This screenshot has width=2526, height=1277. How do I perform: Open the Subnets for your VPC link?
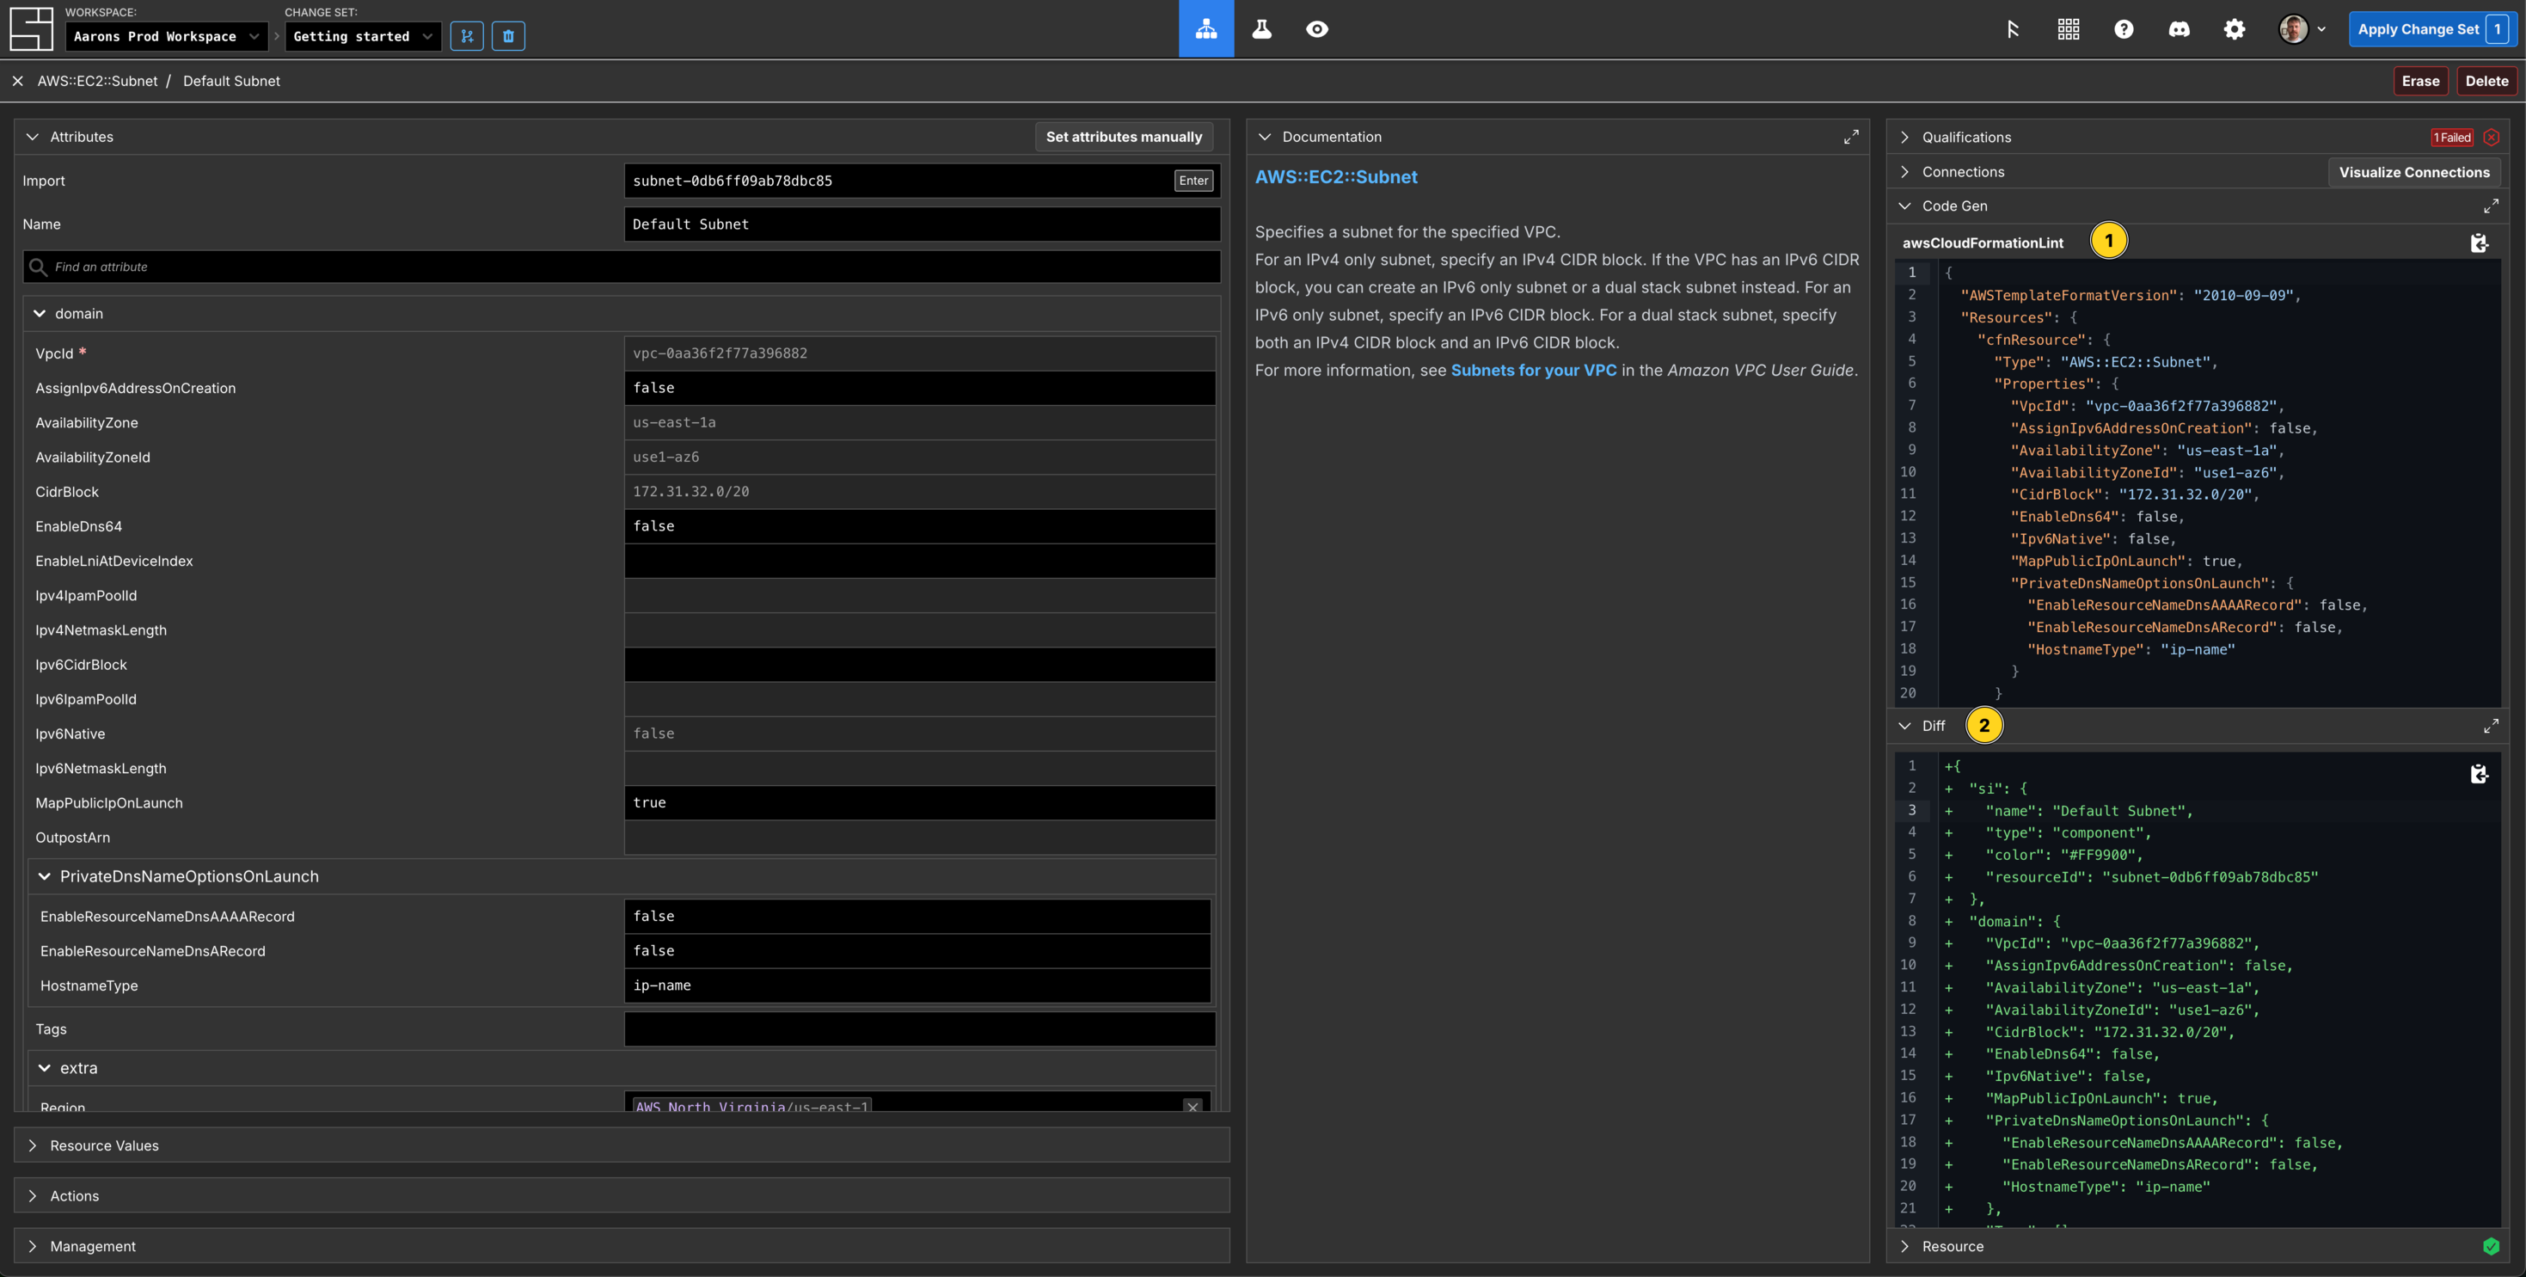click(1534, 371)
